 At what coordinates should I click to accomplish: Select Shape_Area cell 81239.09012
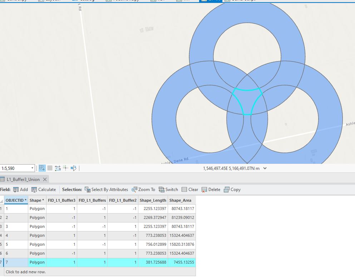click(x=182, y=217)
